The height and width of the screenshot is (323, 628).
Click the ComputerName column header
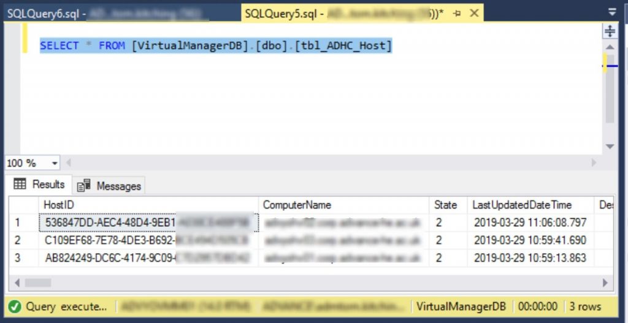344,205
